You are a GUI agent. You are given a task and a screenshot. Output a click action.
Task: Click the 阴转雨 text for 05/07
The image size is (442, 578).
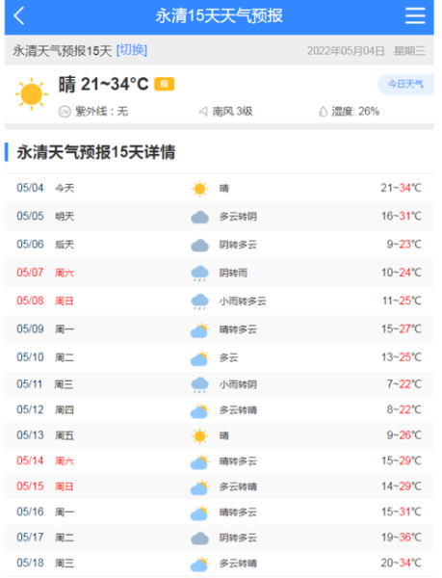point(233,273)
